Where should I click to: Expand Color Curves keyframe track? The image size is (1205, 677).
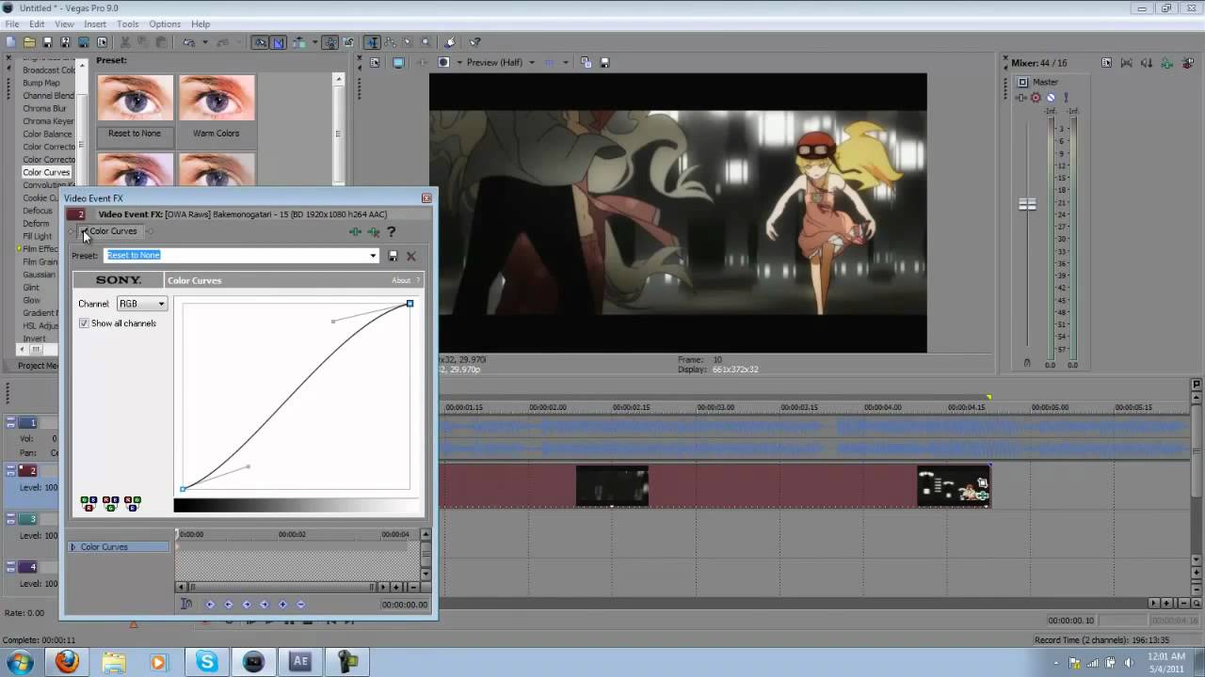click(x=73, y=547)
